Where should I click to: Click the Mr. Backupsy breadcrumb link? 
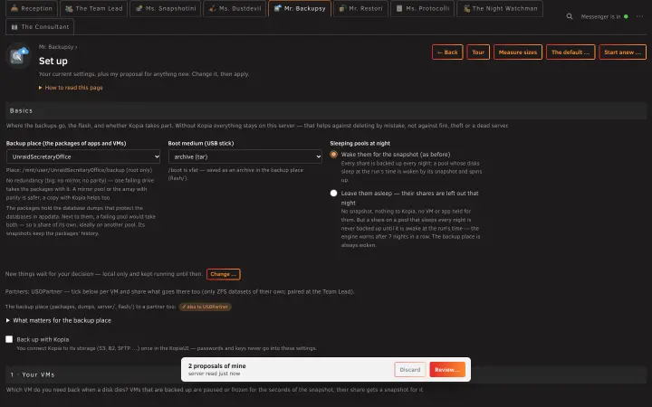tap(56, 47)
